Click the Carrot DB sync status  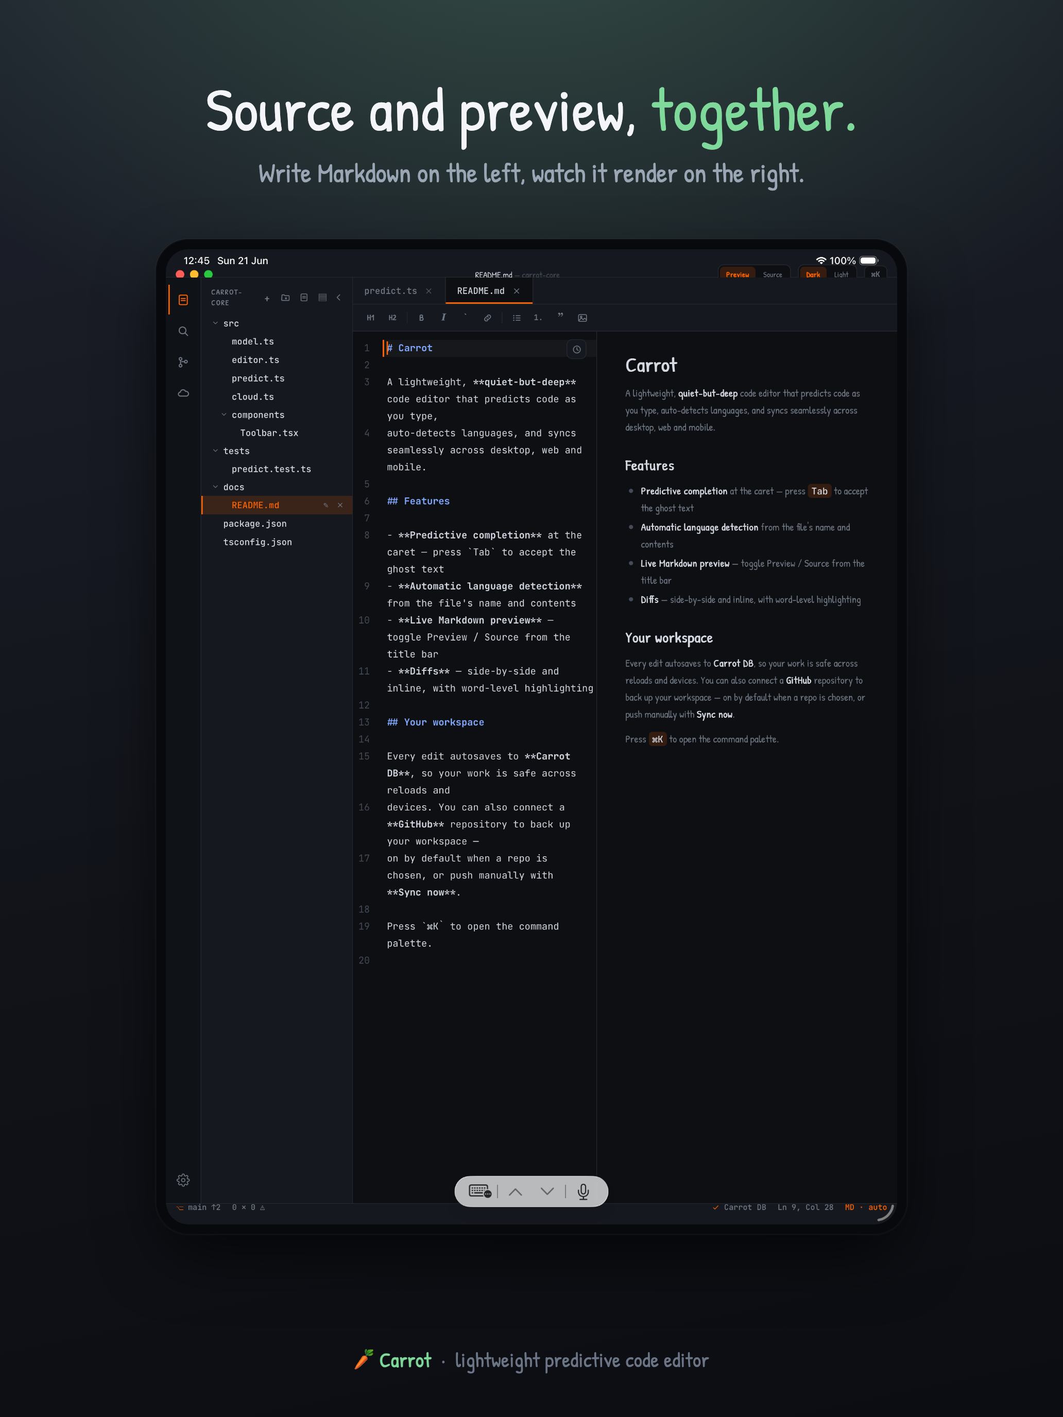pyautogui.click(x=740, y=1207)
